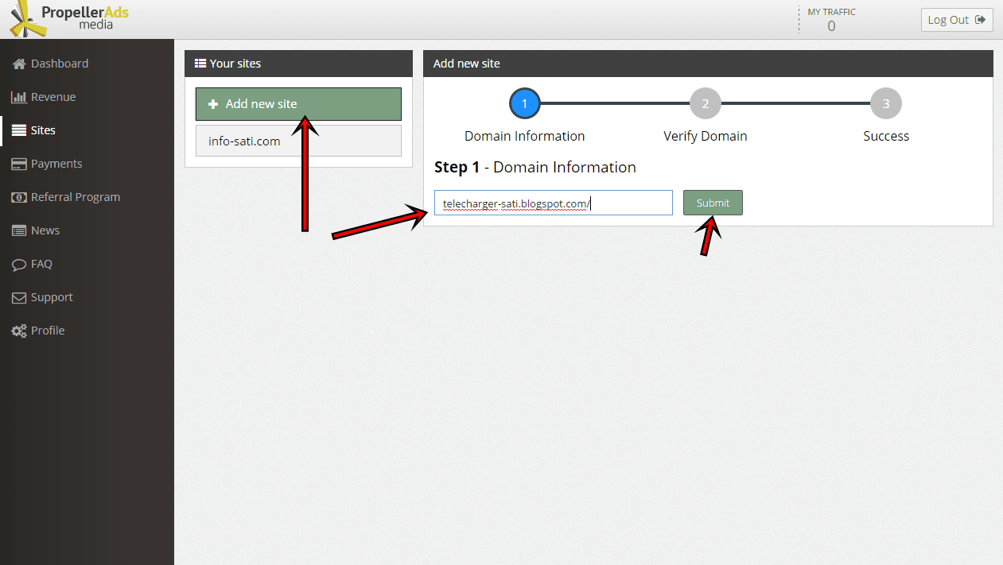Viewport: 1003px width, 565px height.
Task: Click the plus icon on Add new site
Action: (213, 104)
